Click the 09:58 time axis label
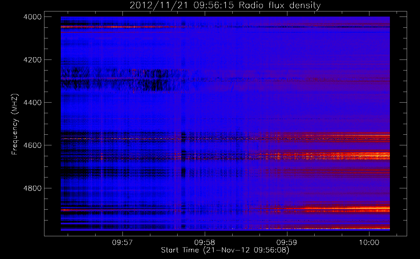The image size is (420, 259). pos(205,243)
